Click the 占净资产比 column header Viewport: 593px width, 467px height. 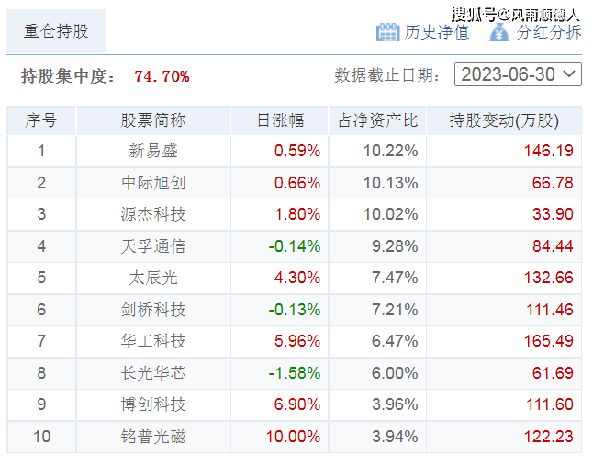pos(377,120)
